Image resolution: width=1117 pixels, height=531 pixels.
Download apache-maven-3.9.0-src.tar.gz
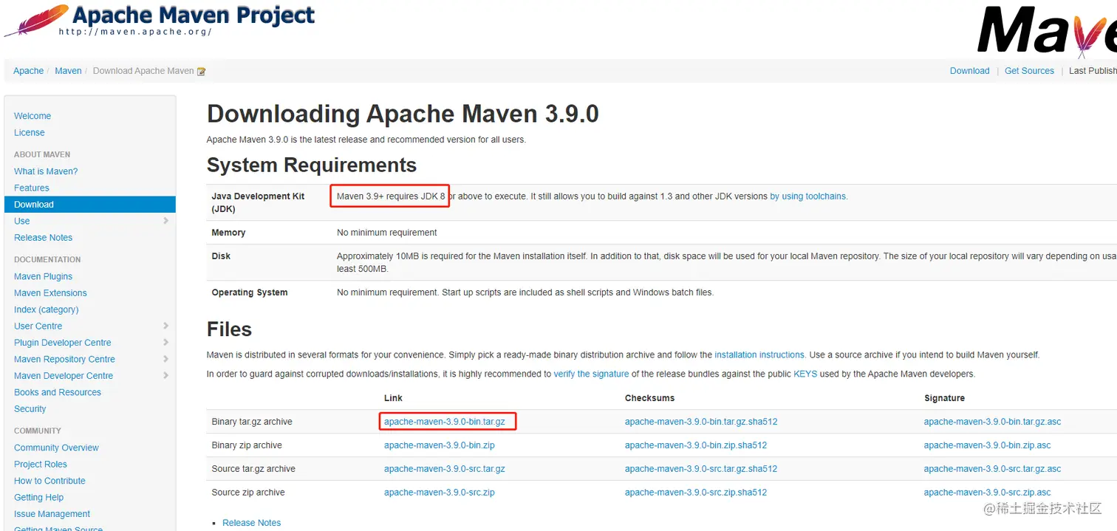click(x=445, y=469)
